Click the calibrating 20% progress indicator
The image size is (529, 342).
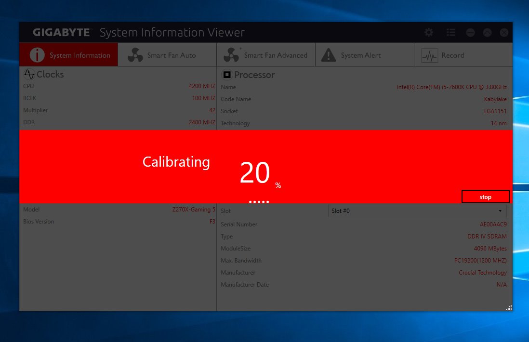point(255,173)
